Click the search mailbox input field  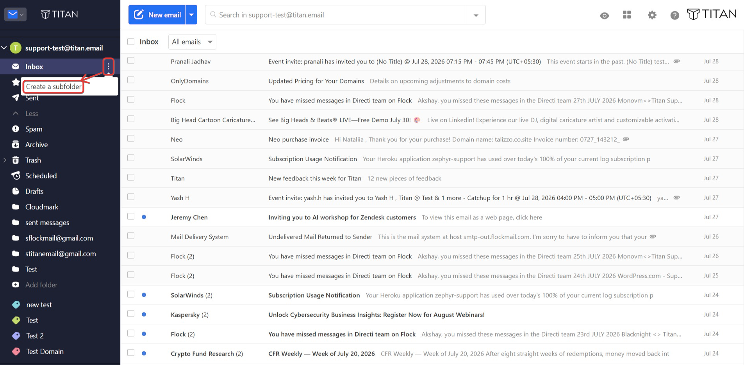point(336,15)
